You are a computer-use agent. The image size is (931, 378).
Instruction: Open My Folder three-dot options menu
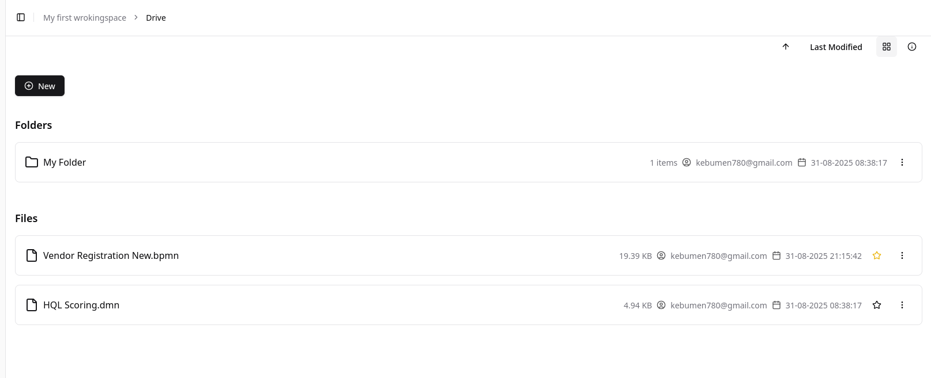click(x=902, y=162)
